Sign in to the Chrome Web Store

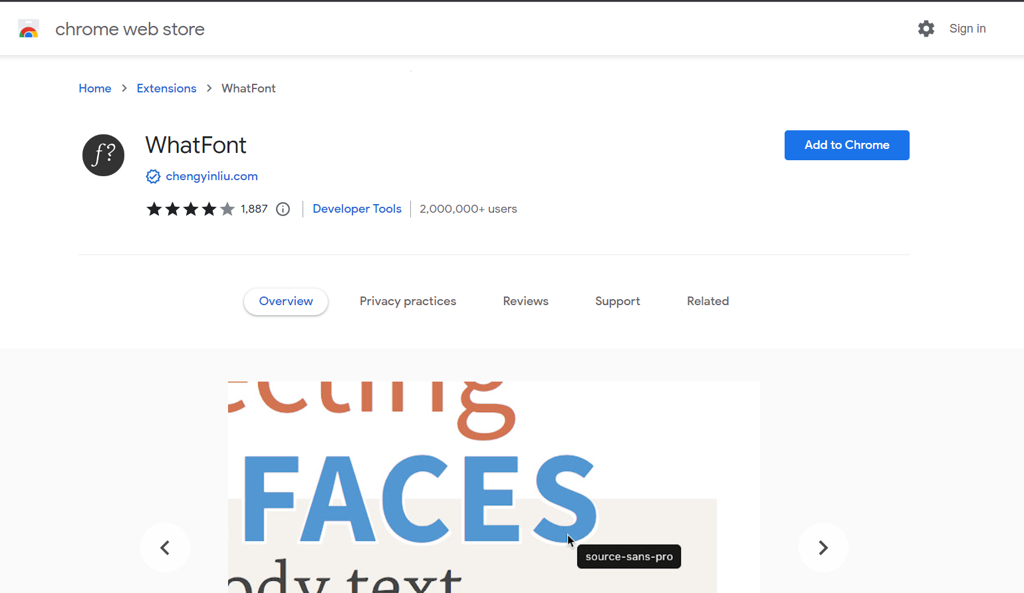click(x=967, y=29)
